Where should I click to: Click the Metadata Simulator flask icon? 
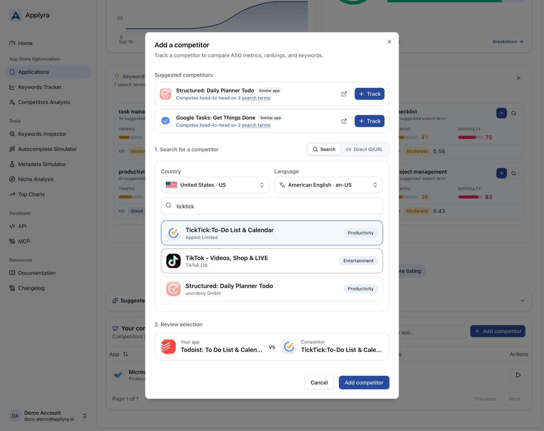[x=12, y=164]
